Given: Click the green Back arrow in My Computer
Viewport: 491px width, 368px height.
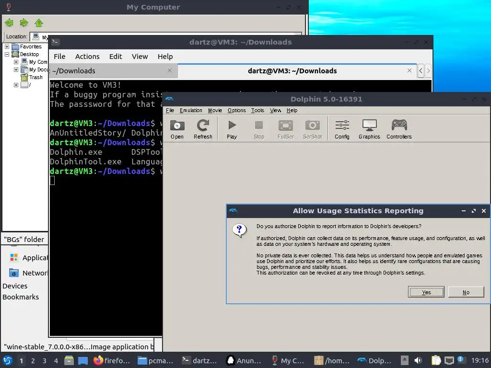Looking at the screenshot, I should pos(9,23).
